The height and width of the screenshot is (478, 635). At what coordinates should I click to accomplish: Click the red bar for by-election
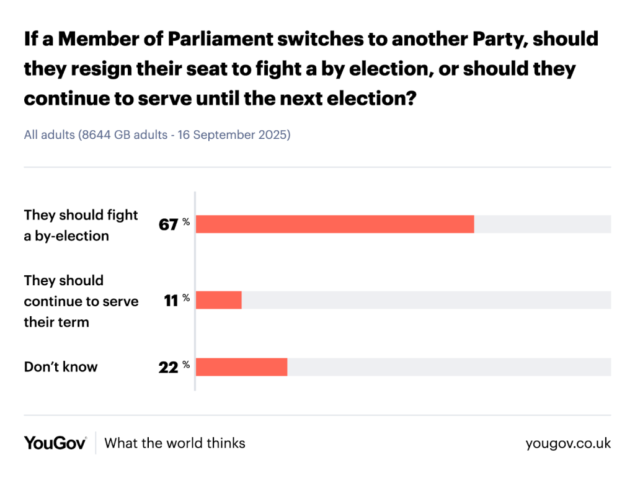pos(335,224)
